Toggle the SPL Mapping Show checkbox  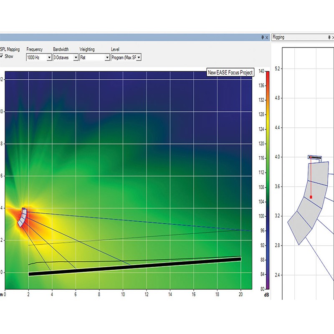[2, 56]
